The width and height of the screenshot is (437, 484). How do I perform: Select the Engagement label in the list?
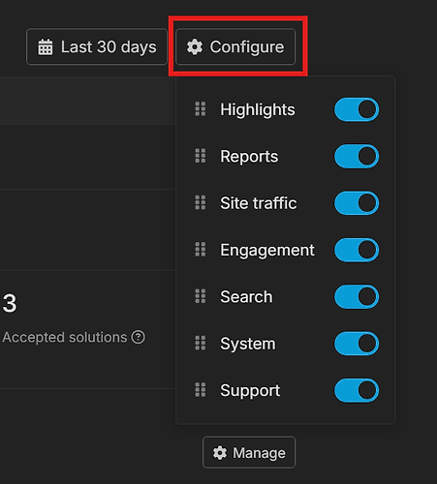(267, 250)
